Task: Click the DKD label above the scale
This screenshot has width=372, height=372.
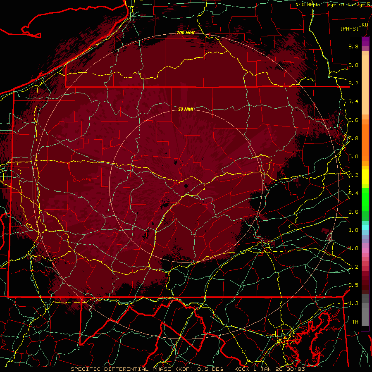Action: pos(363,25)
